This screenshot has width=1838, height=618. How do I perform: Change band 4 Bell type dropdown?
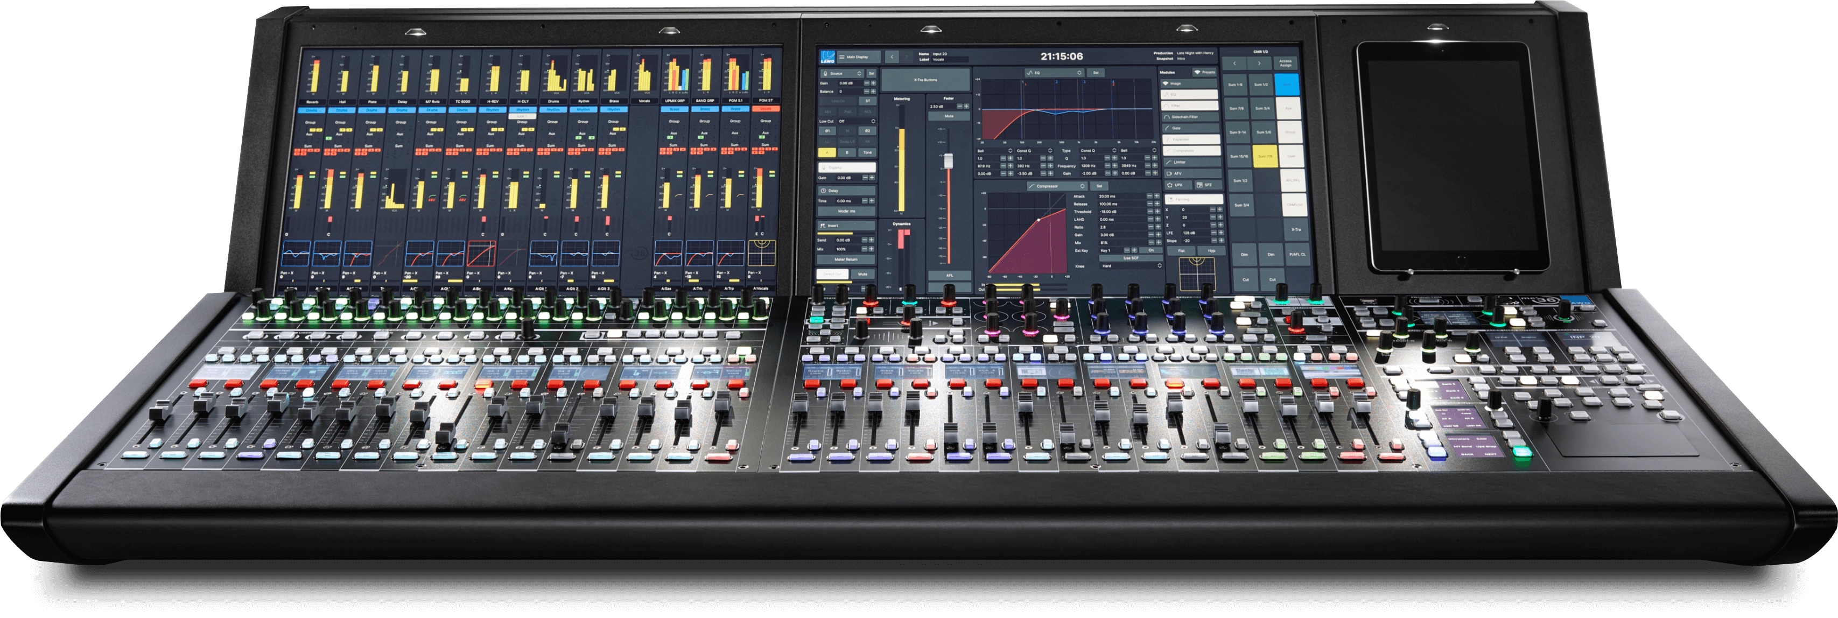[1139, 151]
